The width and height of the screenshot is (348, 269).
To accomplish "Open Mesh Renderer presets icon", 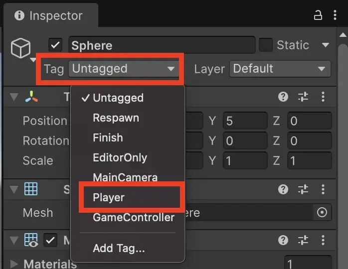I will coord(304,241).
